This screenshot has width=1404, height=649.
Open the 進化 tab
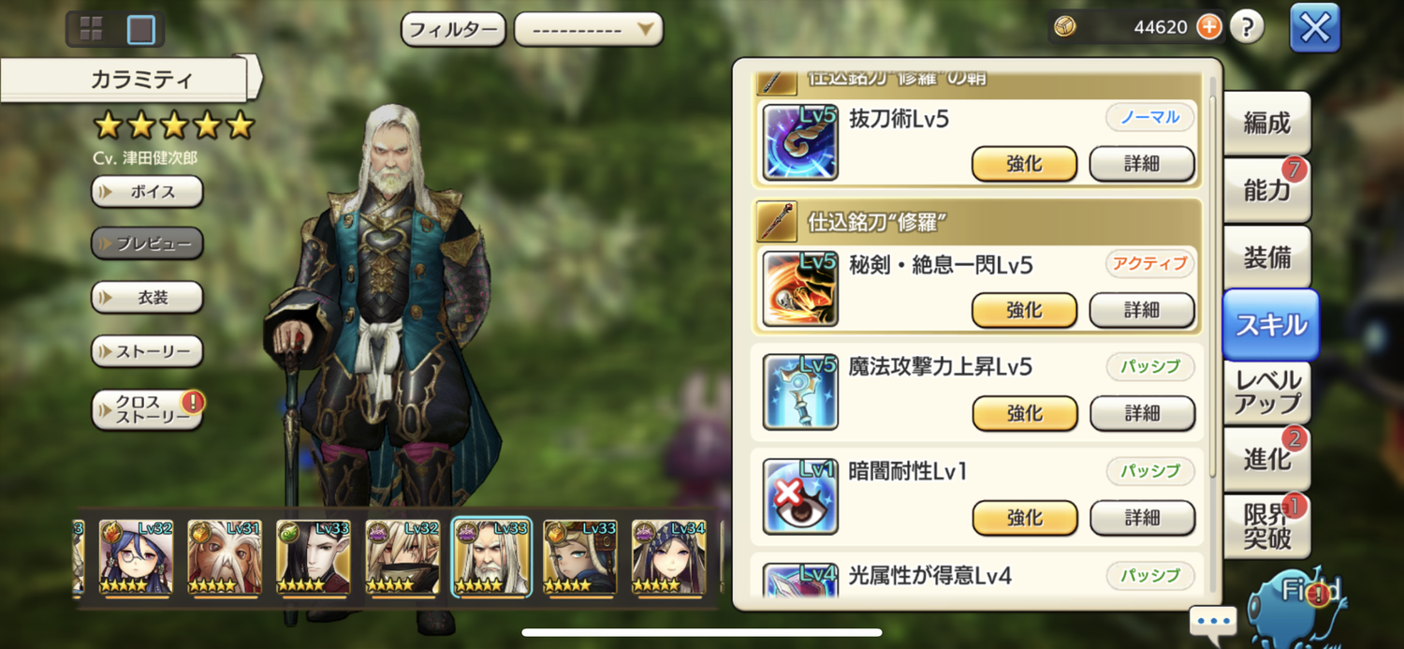(x=1266, y=459)
